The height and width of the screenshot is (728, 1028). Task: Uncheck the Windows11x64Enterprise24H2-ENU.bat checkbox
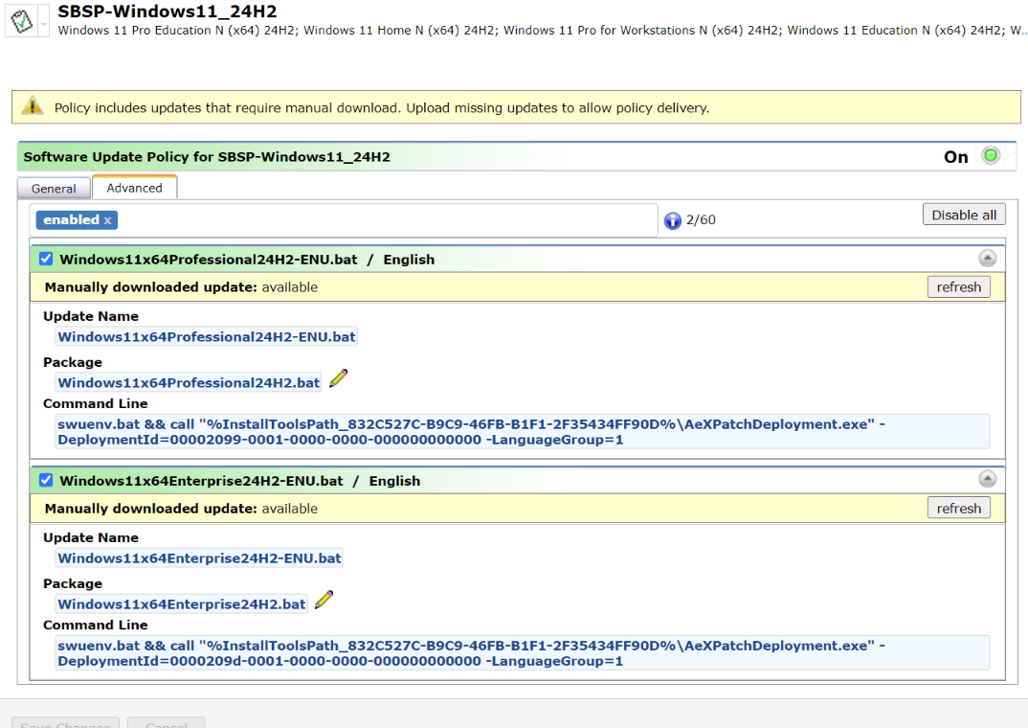pos(46,480)
